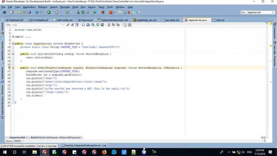Click the light bulb hint icon at line 16
The height and width of the screenshot is (156, 277).
point(9,68)
